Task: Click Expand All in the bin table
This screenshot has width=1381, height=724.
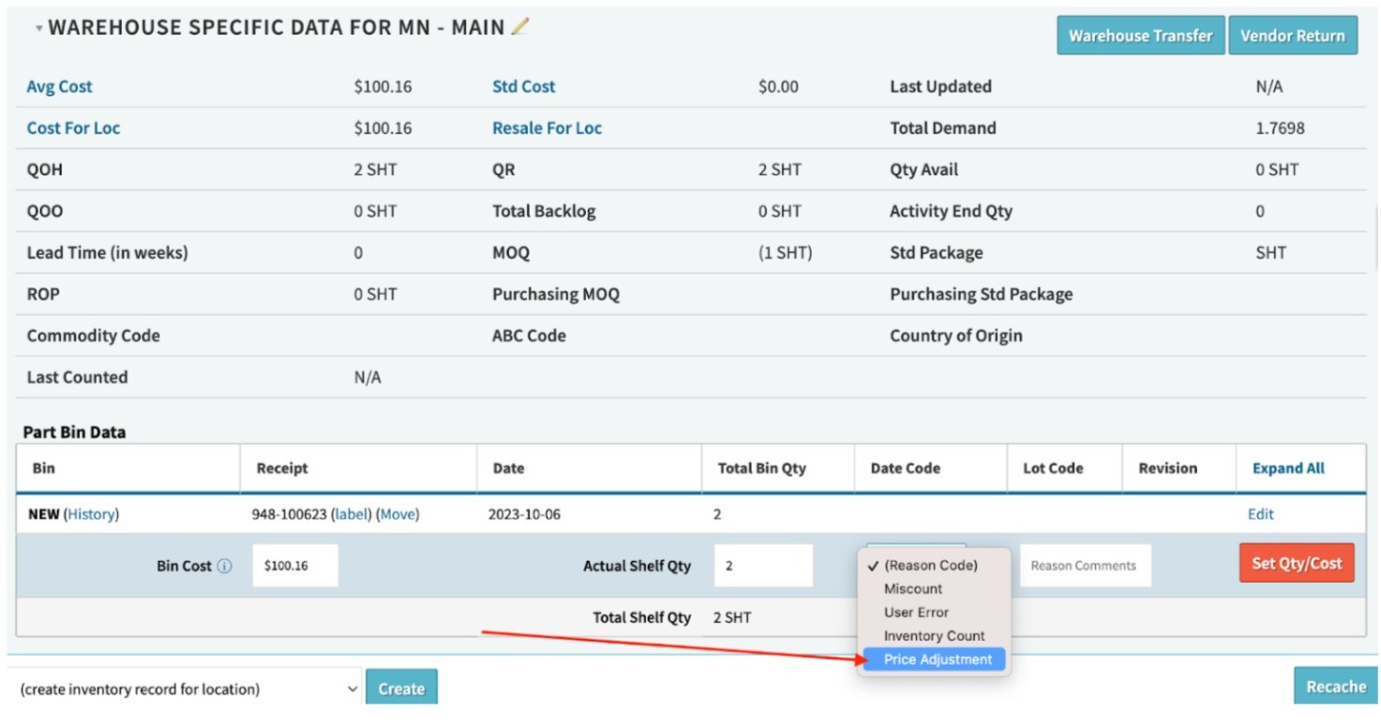Action: [x=1288, y=468]
